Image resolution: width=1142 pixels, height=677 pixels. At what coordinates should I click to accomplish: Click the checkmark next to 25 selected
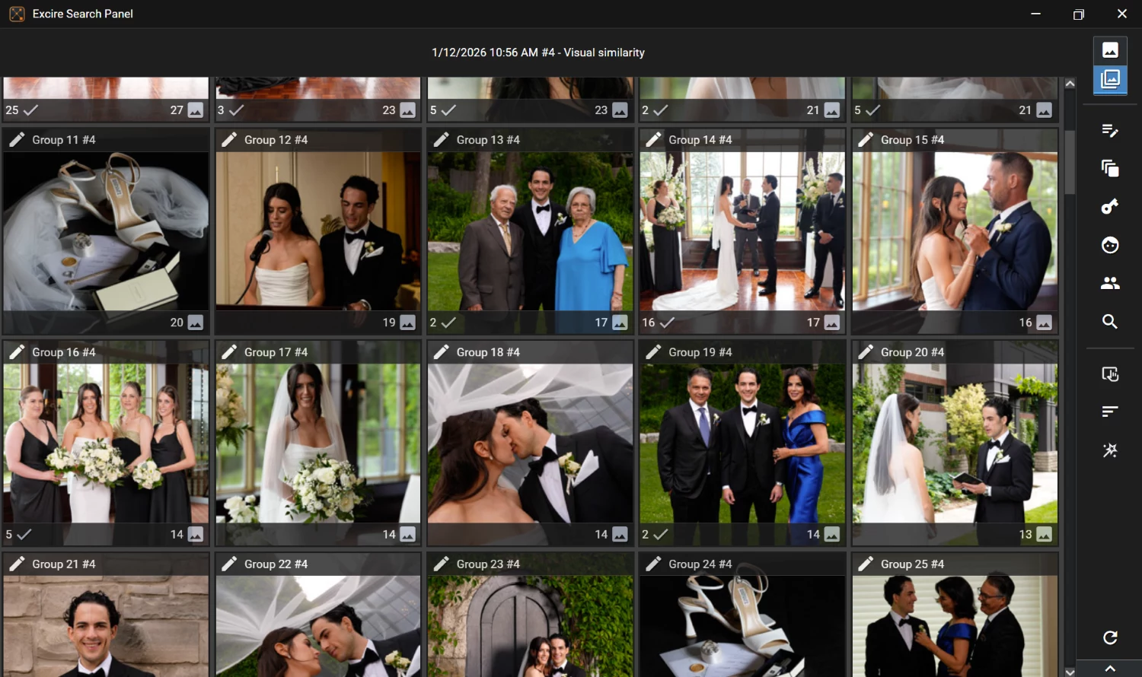pos(30,110)
